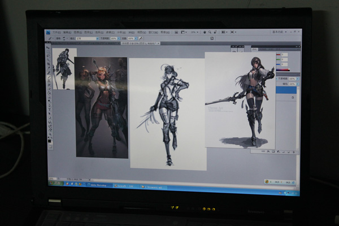Click the center line sketch document canvas
This screenshot has height=226, width=339.
pyautogui.click(x=168, y=114)
